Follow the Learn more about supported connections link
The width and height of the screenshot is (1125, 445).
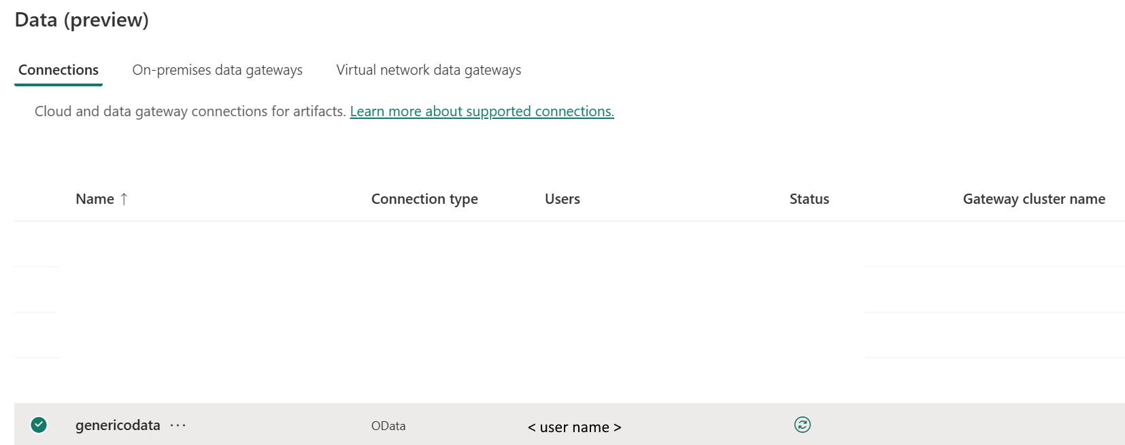point(482,111)
